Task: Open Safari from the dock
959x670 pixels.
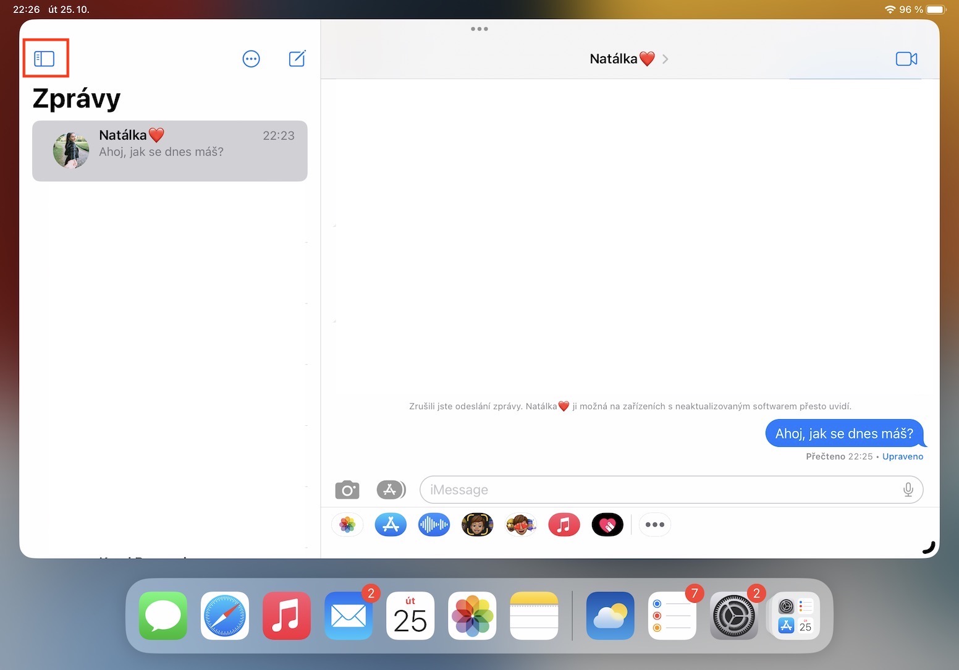Action: (x=225, y=616)
